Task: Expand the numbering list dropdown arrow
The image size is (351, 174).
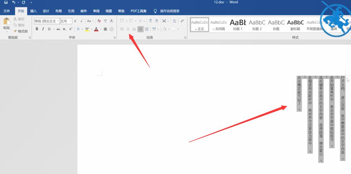Action: click(136, 21)
